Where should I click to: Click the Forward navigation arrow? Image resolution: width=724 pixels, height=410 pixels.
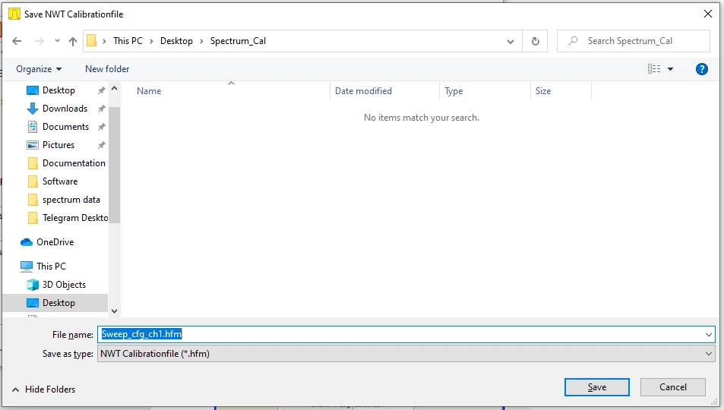click(x=40, y=41)
